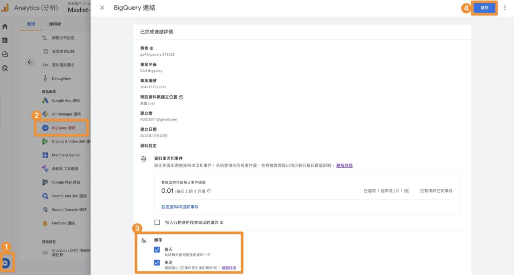Click the Ad Manager 連結 icon
This screenshot has width=514, height=275.
click(45, 114)
